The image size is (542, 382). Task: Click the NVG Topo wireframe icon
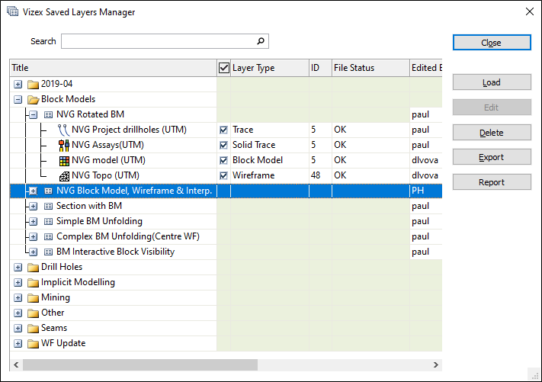[x=63, y=175]
